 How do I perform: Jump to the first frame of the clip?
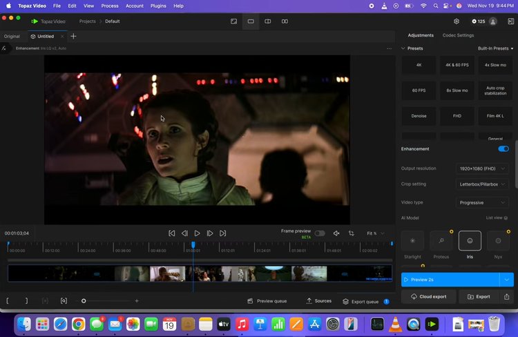(172, 233)
